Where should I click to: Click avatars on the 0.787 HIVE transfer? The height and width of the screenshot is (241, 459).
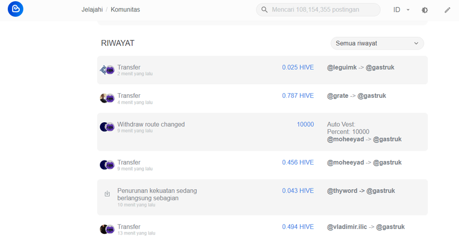click(x=107, y=98)
